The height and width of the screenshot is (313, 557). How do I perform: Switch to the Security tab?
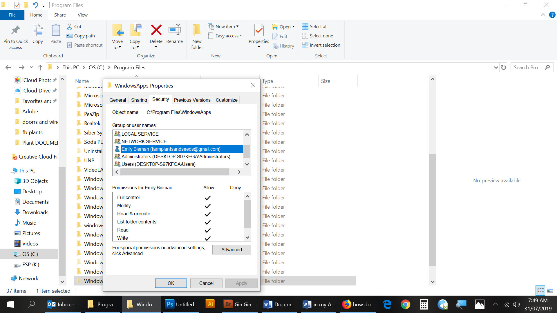(x=161, y=100)
